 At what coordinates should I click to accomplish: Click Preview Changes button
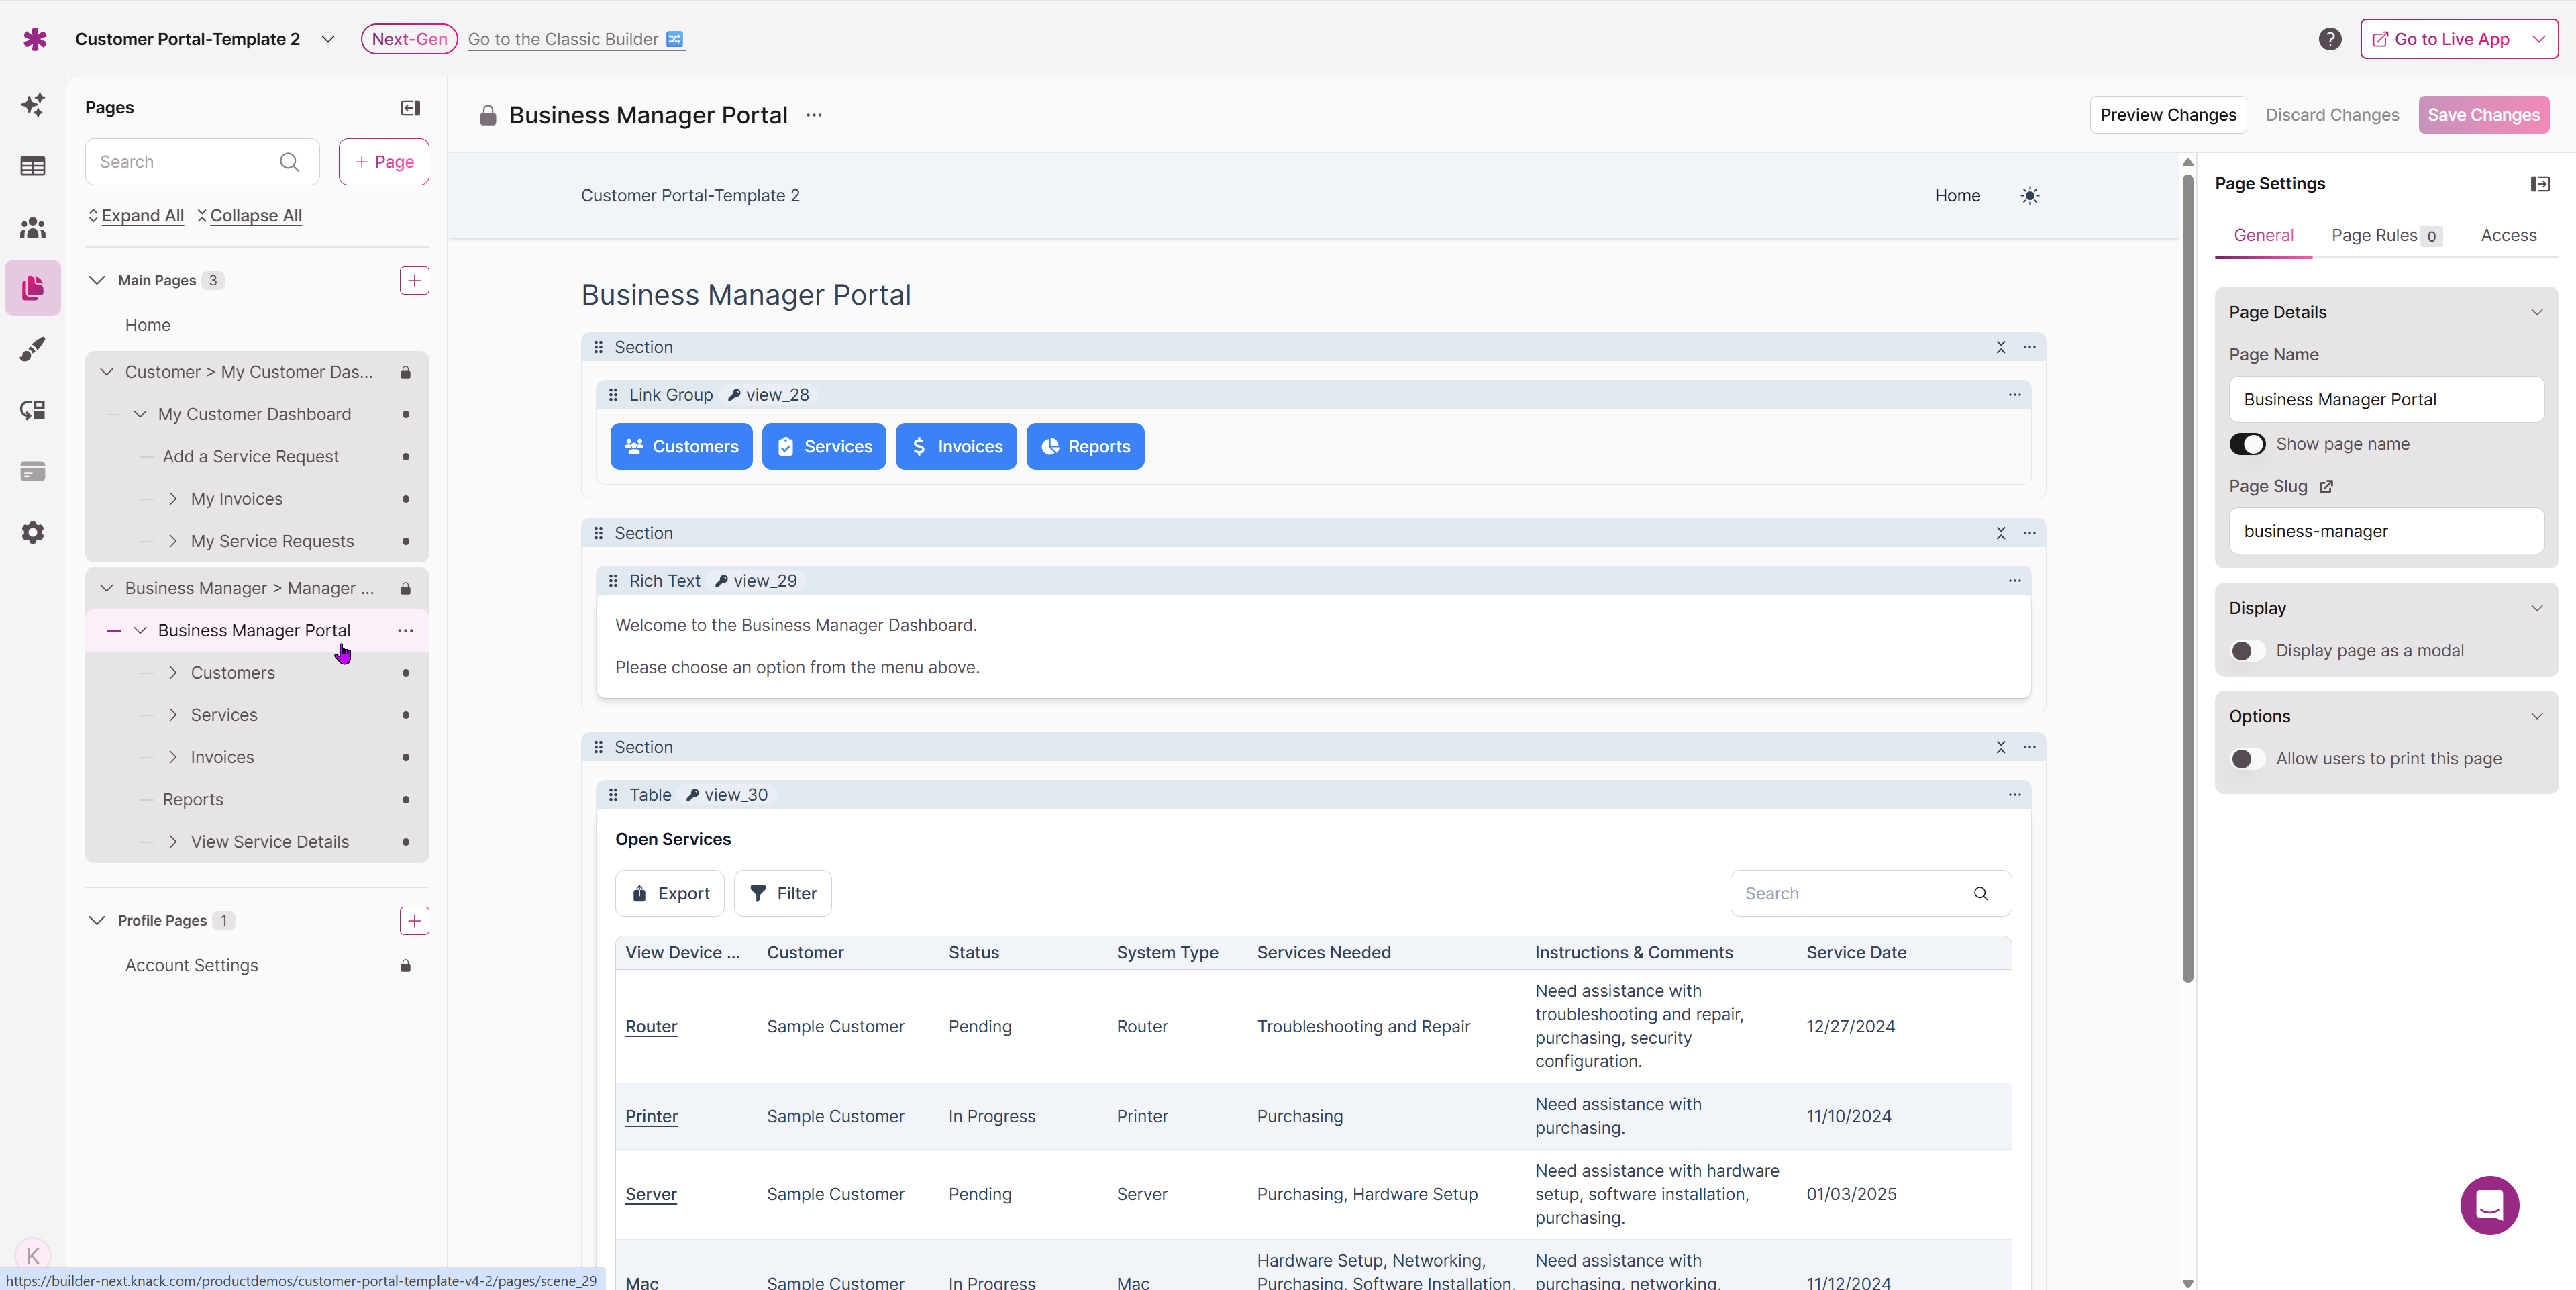[x=2168, y=115]
